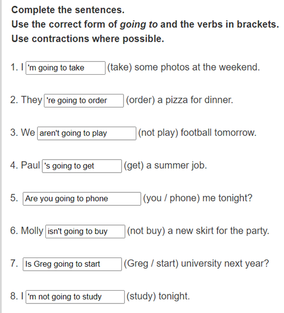Click the "Complete the sentences." heading

pos(68,10)
